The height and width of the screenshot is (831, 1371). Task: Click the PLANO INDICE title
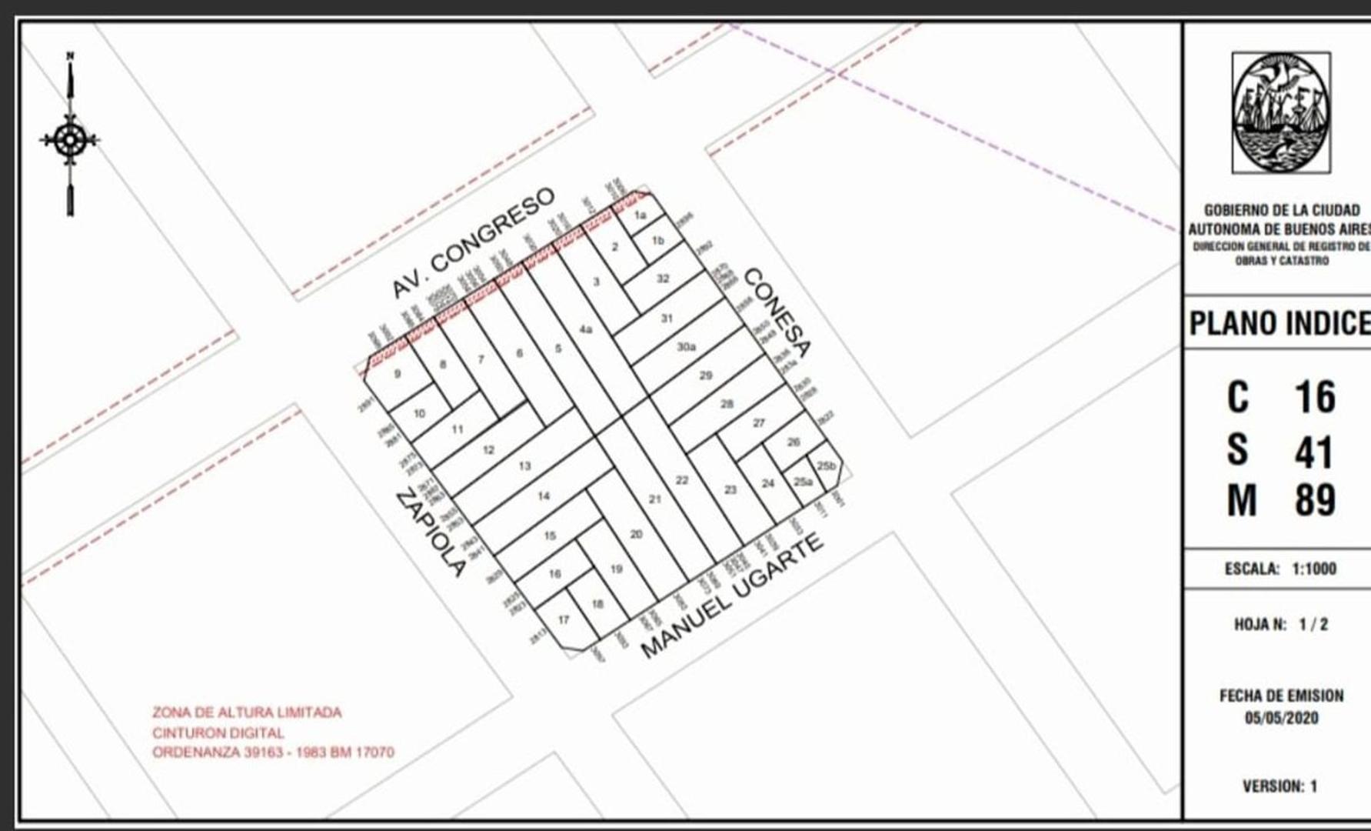[1279, 323]
